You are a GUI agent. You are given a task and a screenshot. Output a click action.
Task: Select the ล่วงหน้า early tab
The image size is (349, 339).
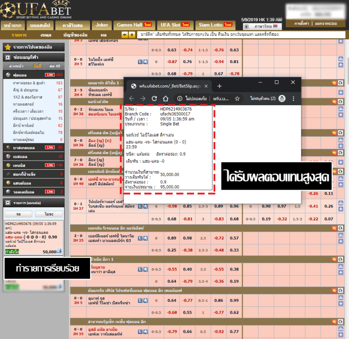pyautogui.click(x=16, y=66)
